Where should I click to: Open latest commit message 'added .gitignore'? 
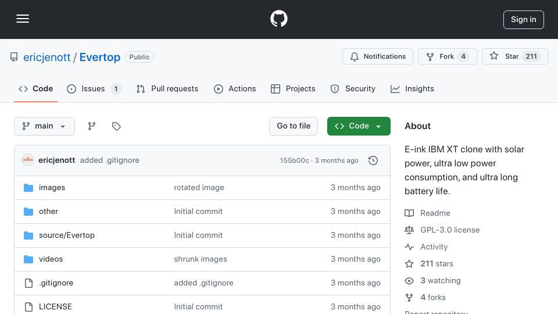[110, 160]
